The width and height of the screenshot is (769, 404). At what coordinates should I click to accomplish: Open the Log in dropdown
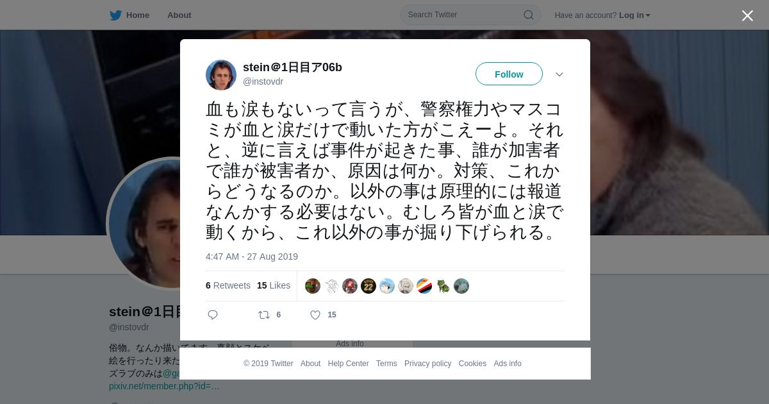pyautogui.click(x=634, y=15)
